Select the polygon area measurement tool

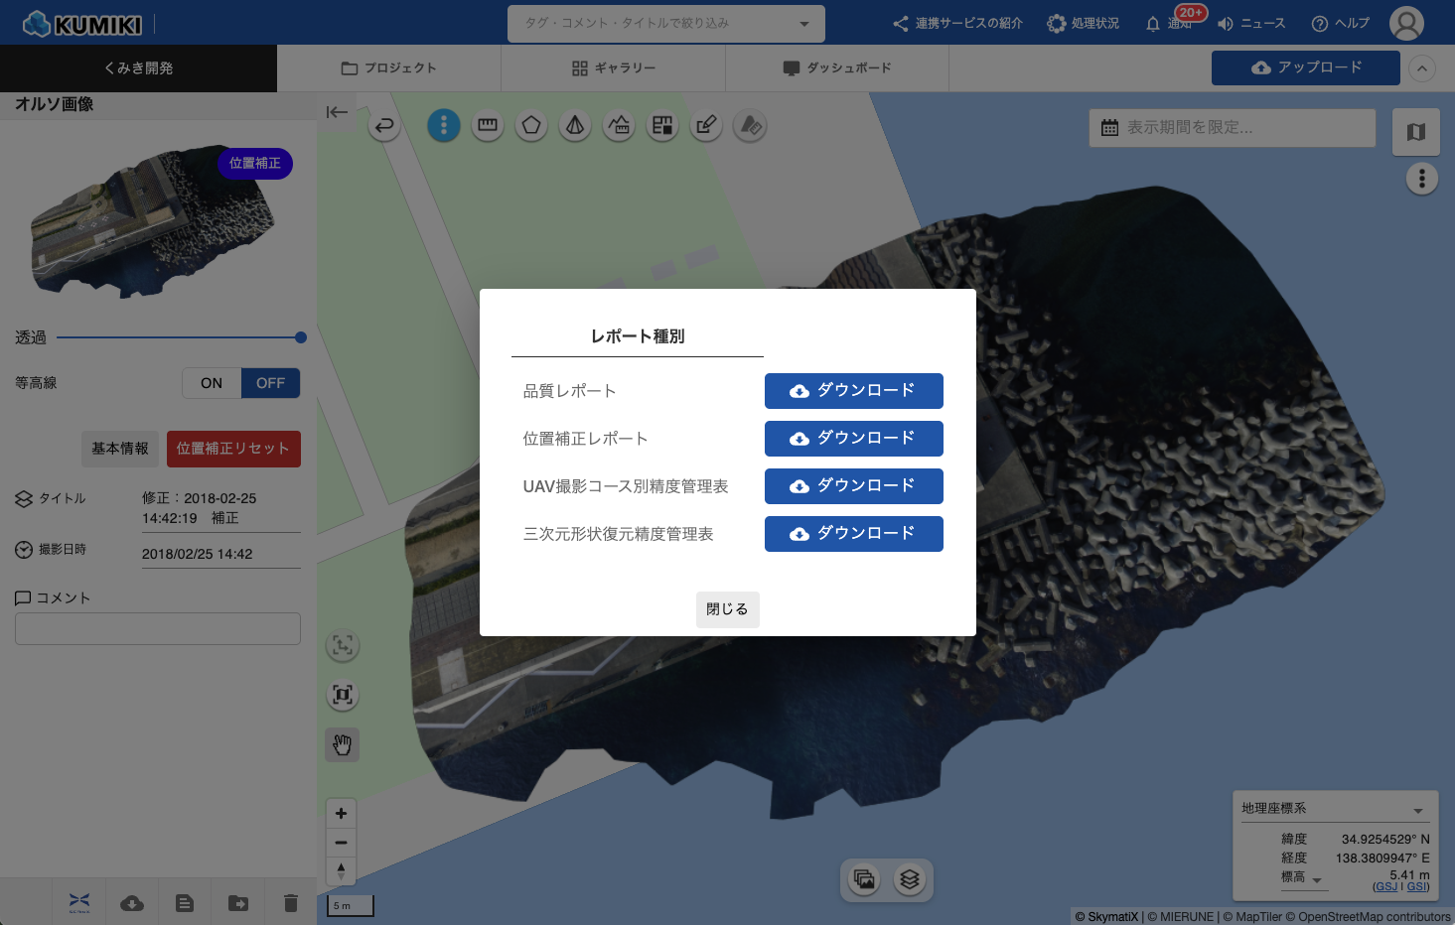point(531,126)
